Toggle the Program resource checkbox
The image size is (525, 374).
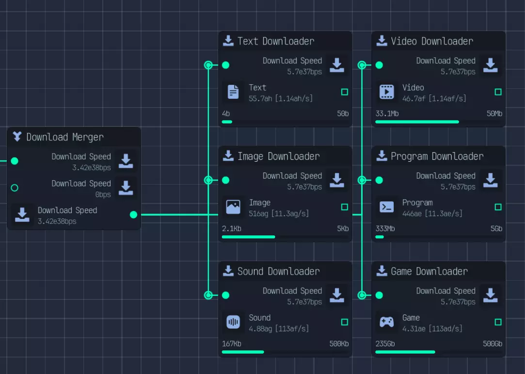[x=498, y=207]
